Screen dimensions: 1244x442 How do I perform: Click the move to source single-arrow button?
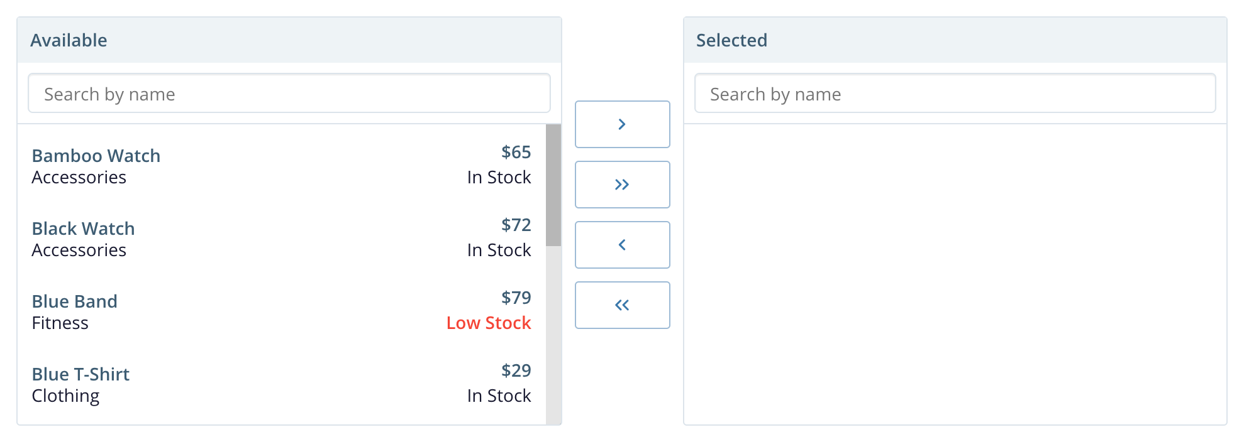coord(622,245)
